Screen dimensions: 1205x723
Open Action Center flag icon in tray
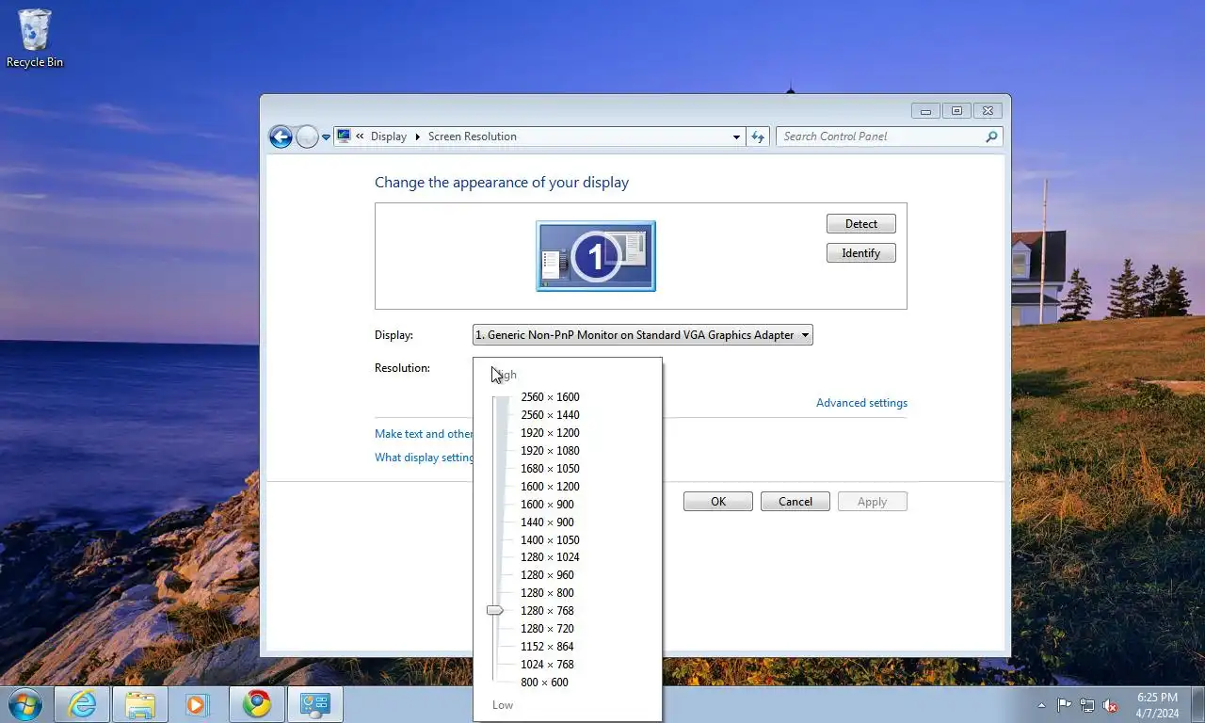[x=1064, y=705]
